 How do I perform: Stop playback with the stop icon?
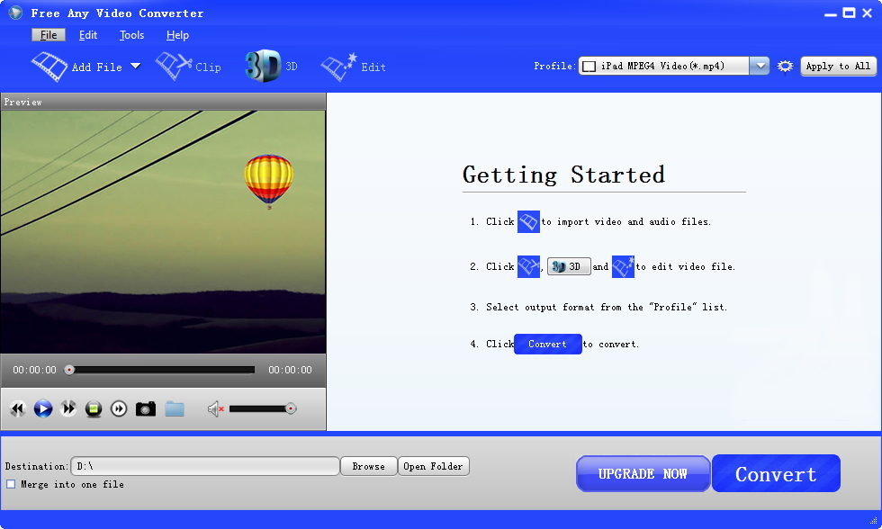(x=93, y=408)
